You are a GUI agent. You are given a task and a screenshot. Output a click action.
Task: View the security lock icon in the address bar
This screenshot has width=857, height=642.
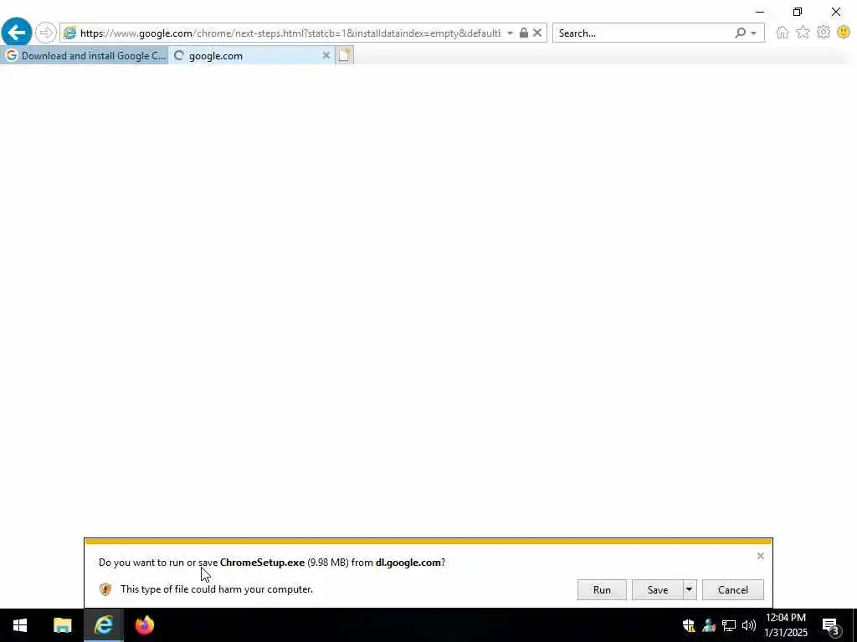524,33
